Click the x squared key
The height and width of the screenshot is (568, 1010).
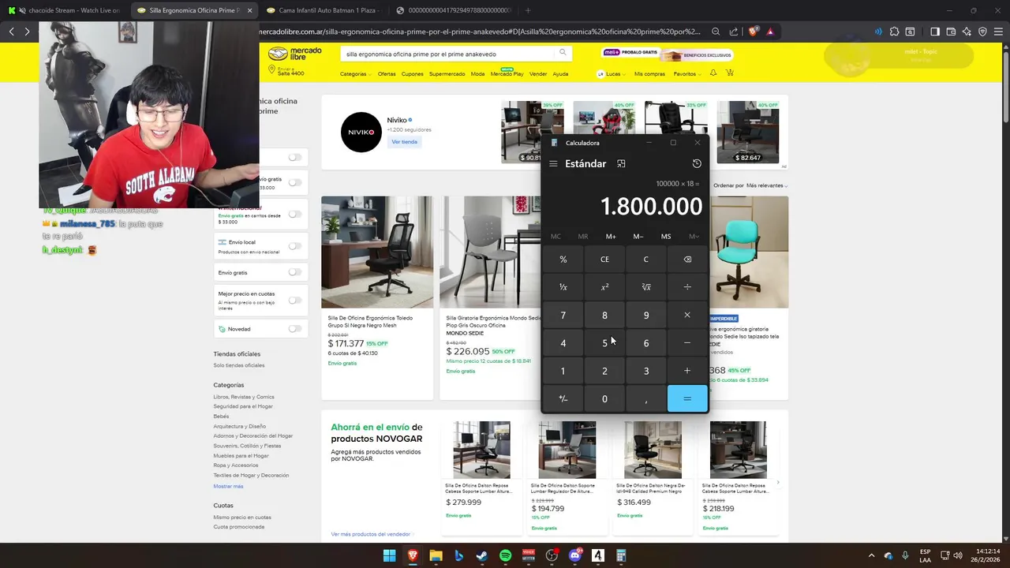[x=604, y=287]
